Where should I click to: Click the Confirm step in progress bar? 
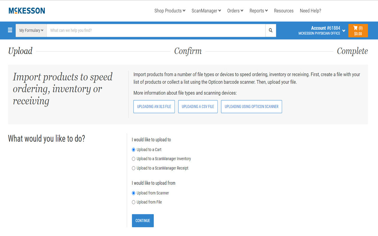[x=188, y=51]
